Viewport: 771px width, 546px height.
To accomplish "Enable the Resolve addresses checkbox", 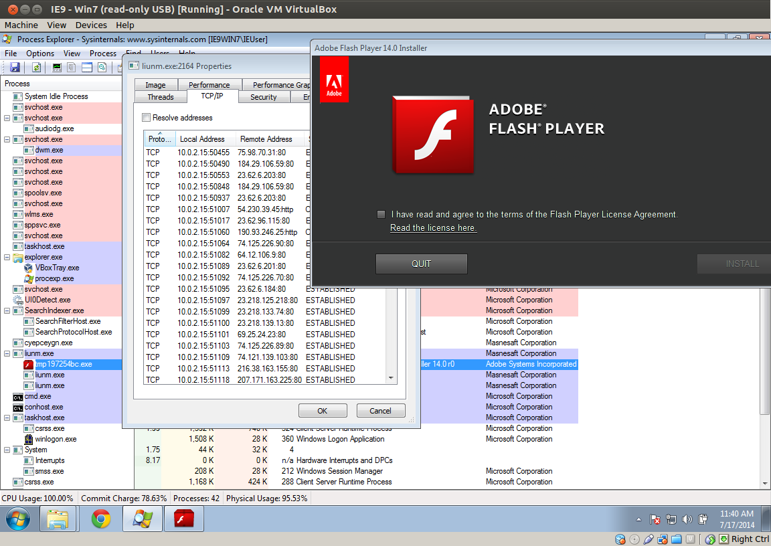I will [x=147, y=118].
